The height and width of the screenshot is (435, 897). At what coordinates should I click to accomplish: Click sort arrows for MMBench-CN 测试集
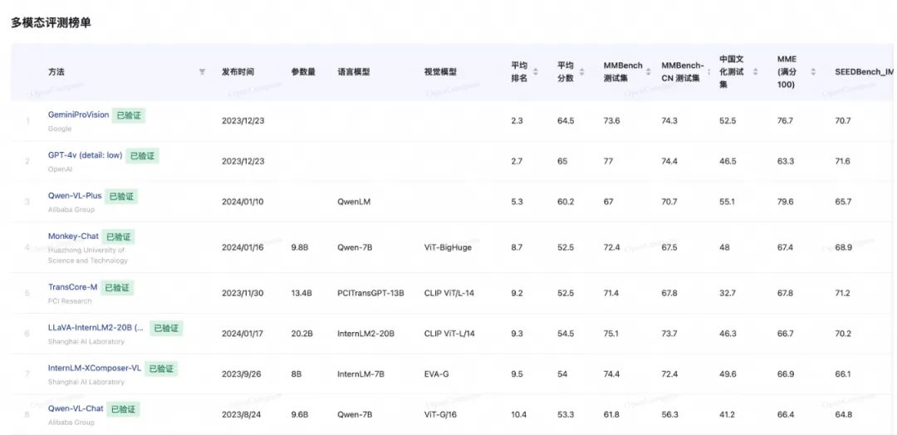click(708, 72)
